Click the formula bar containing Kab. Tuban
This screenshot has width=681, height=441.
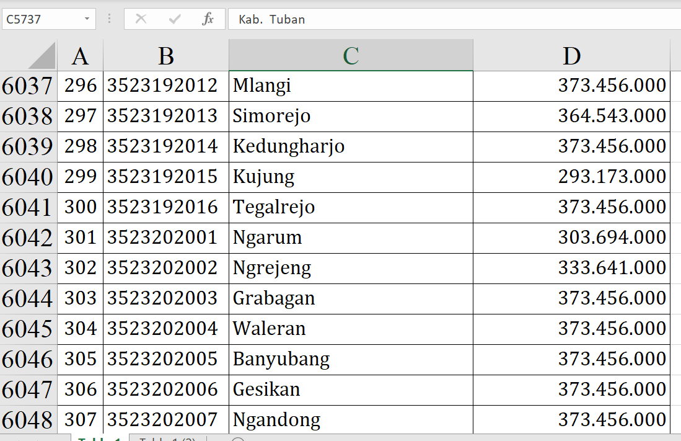coord(452,19)
